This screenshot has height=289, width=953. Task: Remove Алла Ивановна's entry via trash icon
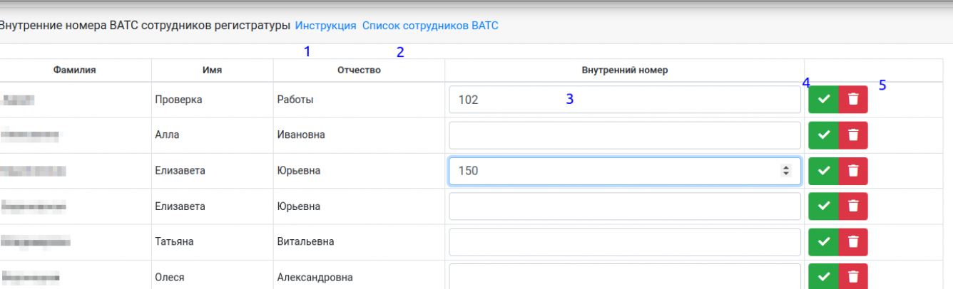point(853,135)
